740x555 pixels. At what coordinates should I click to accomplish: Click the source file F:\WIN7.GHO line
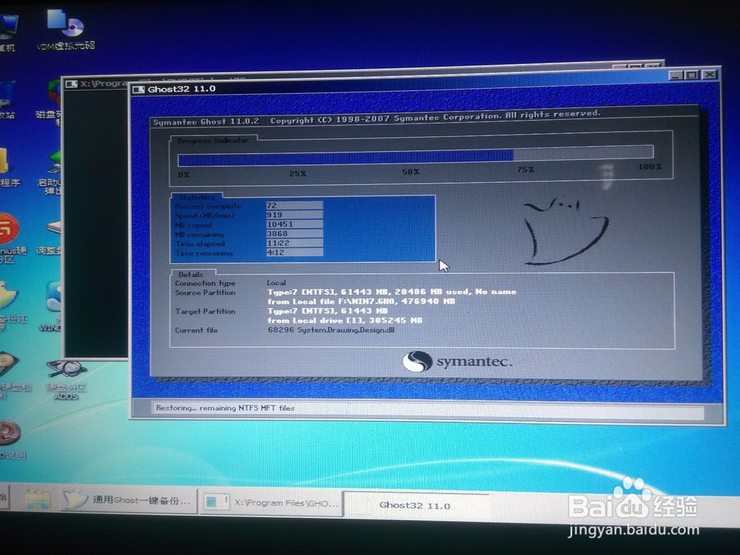pyautogui.click(x=361, y=301)
